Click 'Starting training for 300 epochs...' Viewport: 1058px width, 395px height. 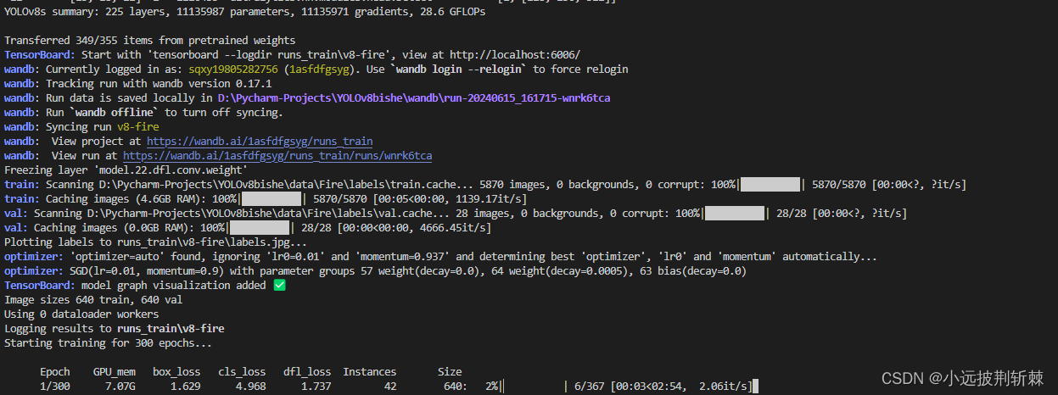(x=109, y=343)
